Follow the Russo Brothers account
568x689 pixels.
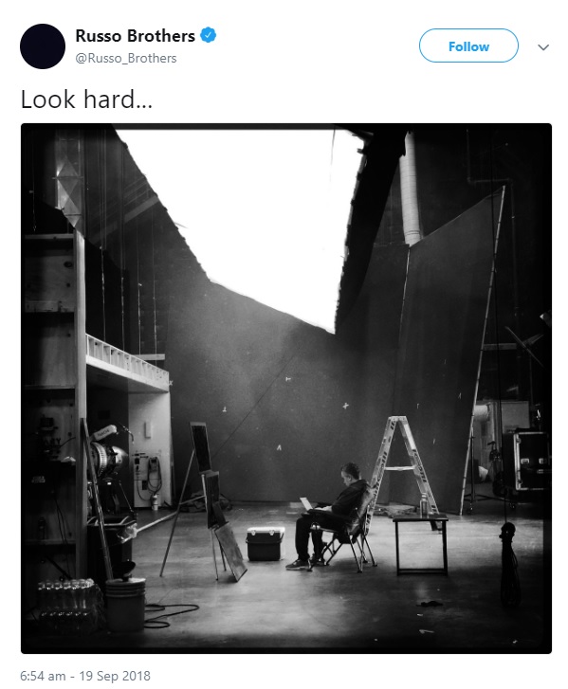[x=468, y=45]
